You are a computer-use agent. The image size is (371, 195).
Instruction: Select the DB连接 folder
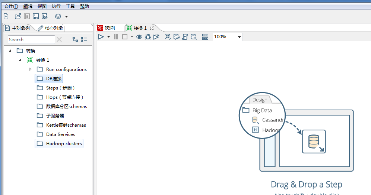(x=49, y=78)
